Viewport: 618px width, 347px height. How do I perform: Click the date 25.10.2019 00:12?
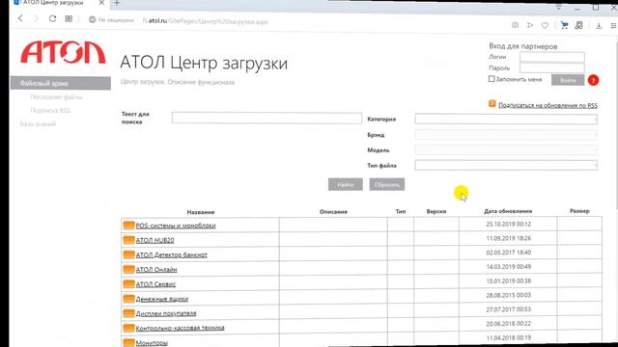509,224
